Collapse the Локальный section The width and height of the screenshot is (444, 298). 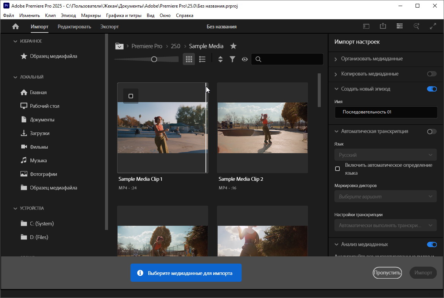click(x=15, y=77)
